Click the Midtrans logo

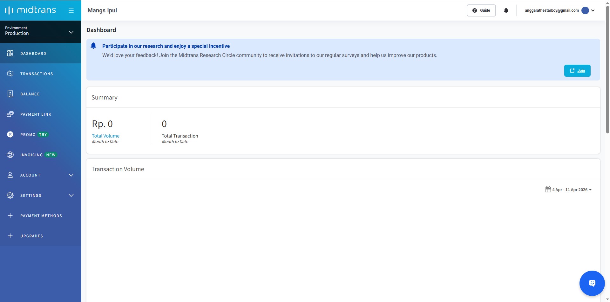(30, 10)
